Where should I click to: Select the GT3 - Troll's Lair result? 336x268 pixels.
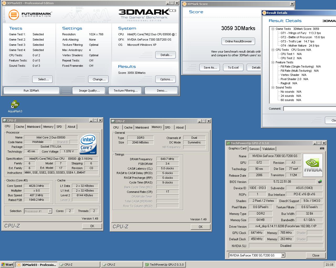point(297,41)
